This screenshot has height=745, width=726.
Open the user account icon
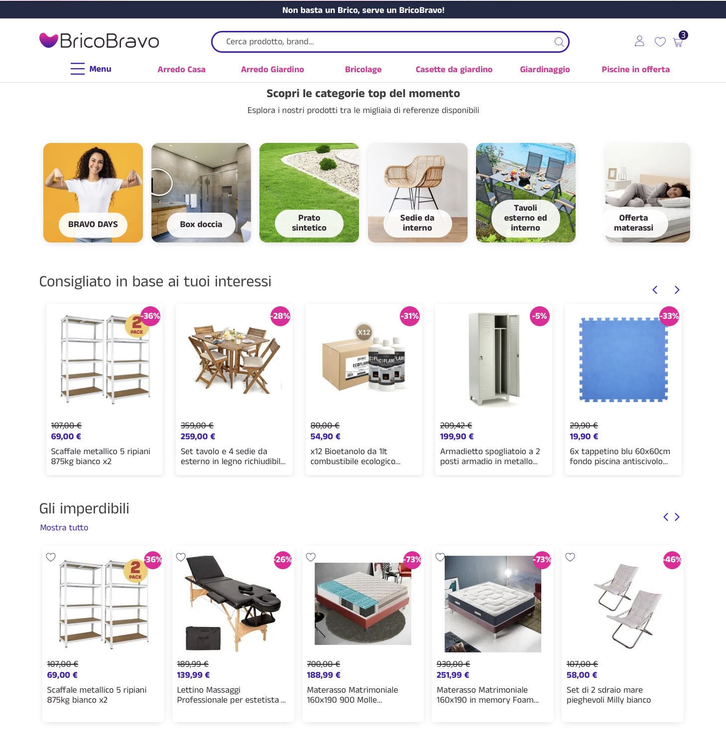(x=639, y=41)
